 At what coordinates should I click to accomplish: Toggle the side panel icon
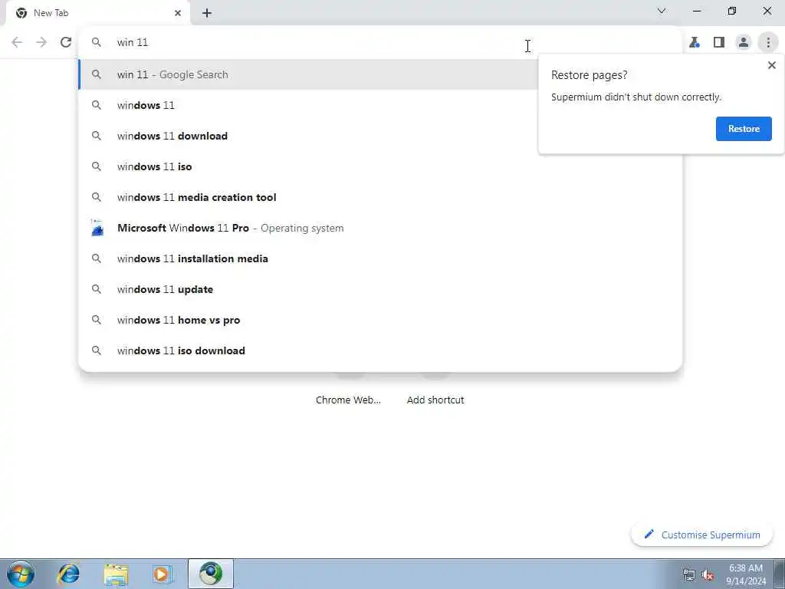[x=719, y=43]
